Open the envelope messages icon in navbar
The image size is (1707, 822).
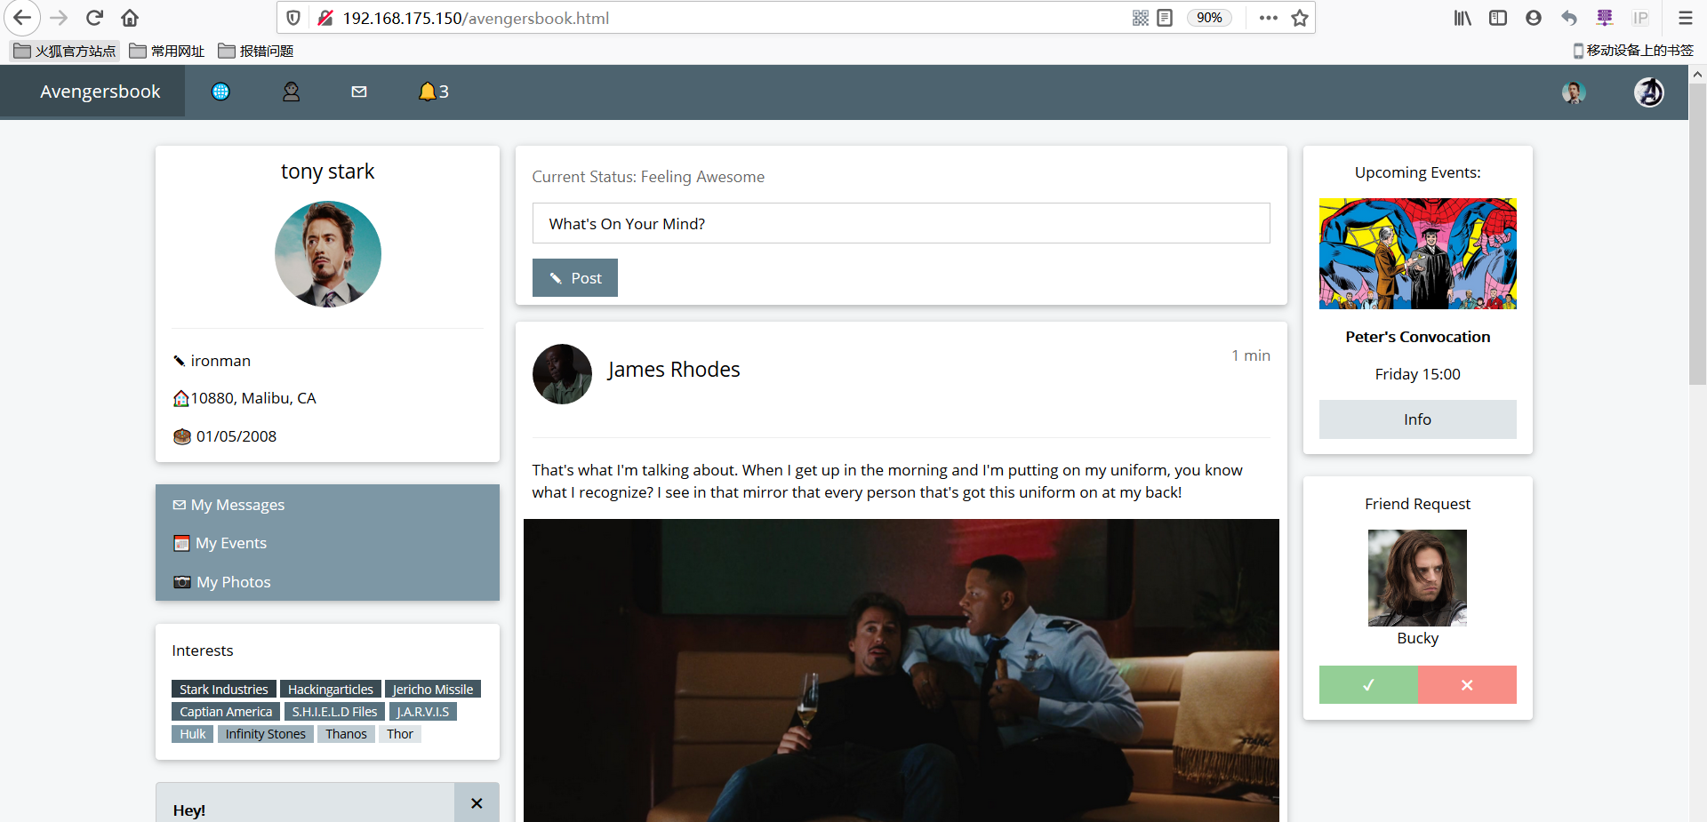tap(359, 92)
